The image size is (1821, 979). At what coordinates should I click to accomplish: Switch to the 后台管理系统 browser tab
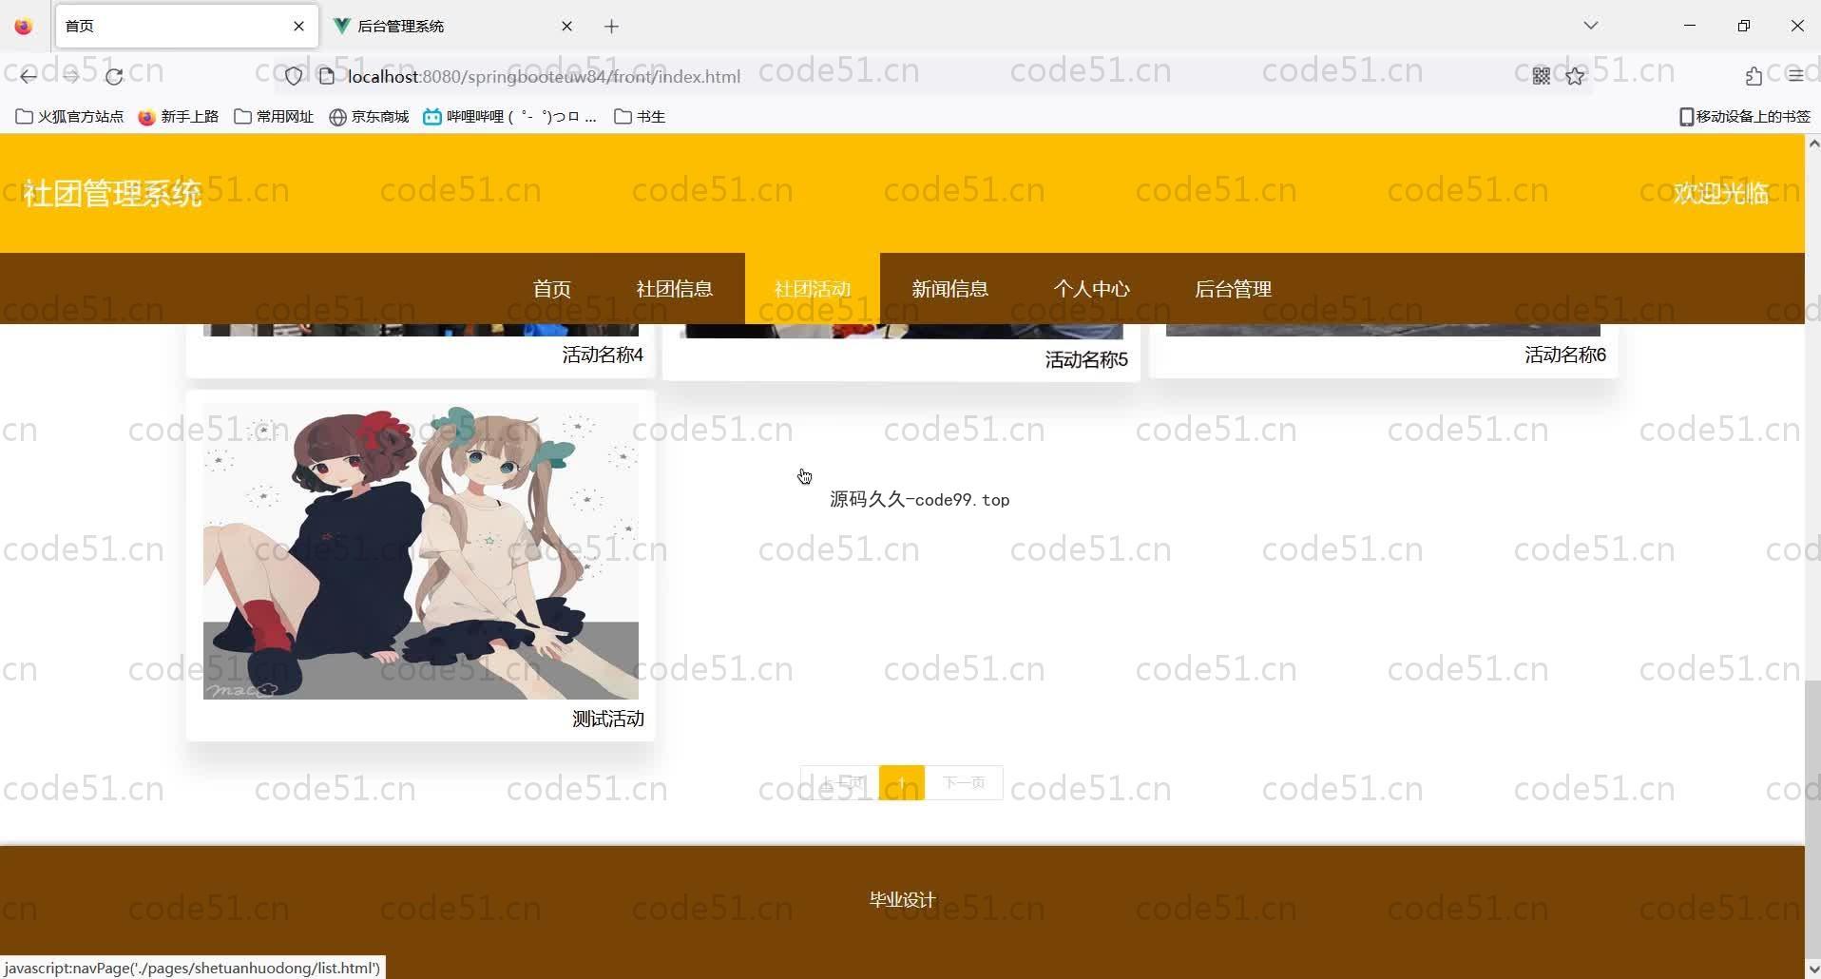(x=452, y=27)
